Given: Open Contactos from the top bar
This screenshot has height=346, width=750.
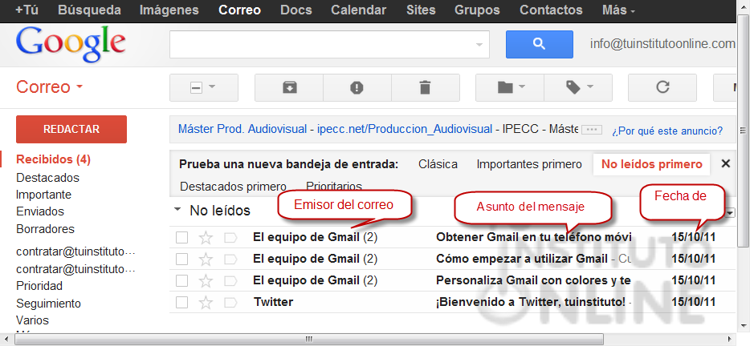Looking at the screenshot, I should tap(551, 10).
